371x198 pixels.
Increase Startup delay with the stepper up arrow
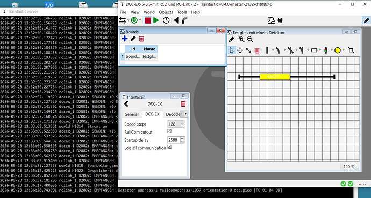[182, 138]
